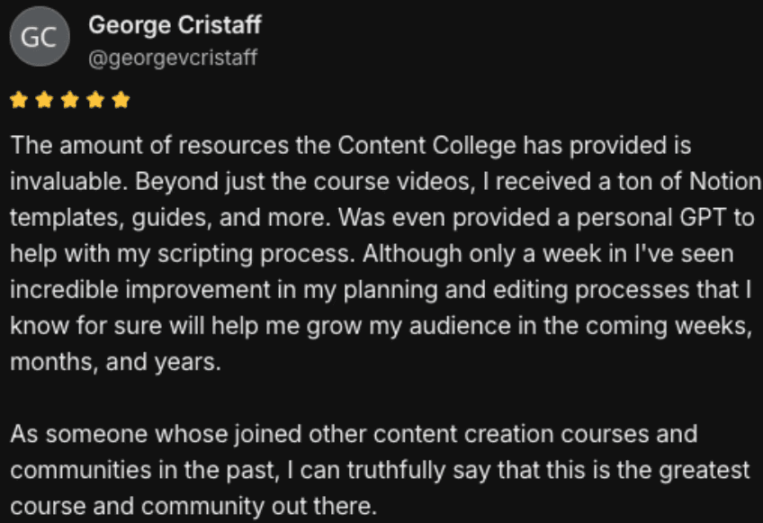Open George Cristaff's profile name
763x523 pixels.
click(175, 25)
